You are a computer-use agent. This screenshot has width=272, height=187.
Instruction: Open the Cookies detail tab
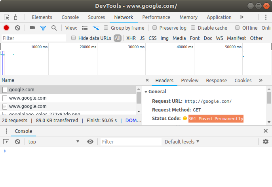point(243,81)
